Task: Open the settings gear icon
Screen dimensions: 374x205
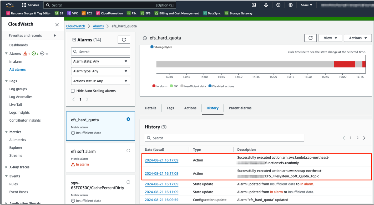Action: coord(290,5)
